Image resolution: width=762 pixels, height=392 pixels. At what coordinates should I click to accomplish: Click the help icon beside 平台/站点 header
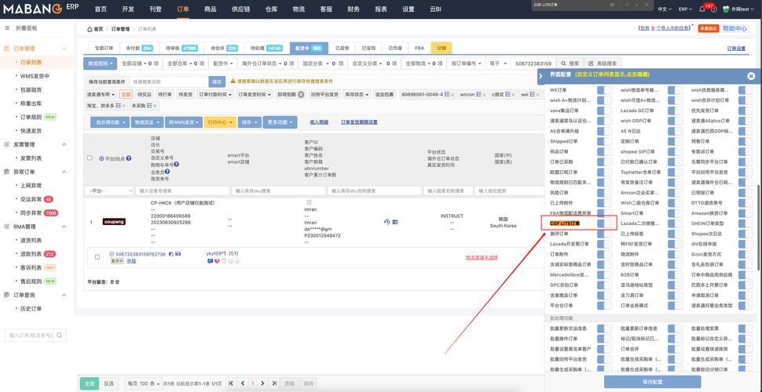pos(129,158)
